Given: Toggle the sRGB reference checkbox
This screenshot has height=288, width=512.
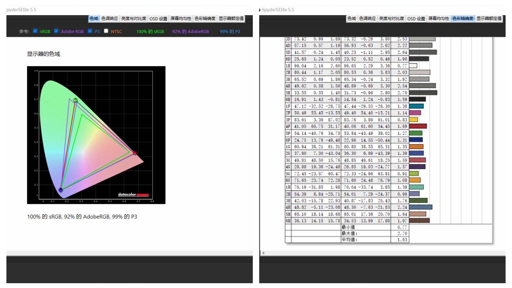Looking at the screenshot, I should click(35, 31).
